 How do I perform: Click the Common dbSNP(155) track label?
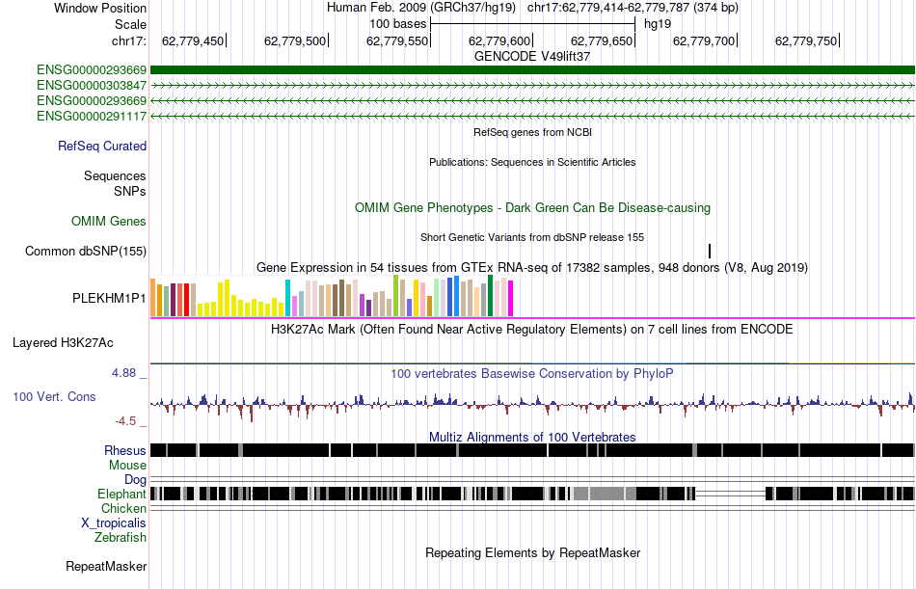click(86, 252)
